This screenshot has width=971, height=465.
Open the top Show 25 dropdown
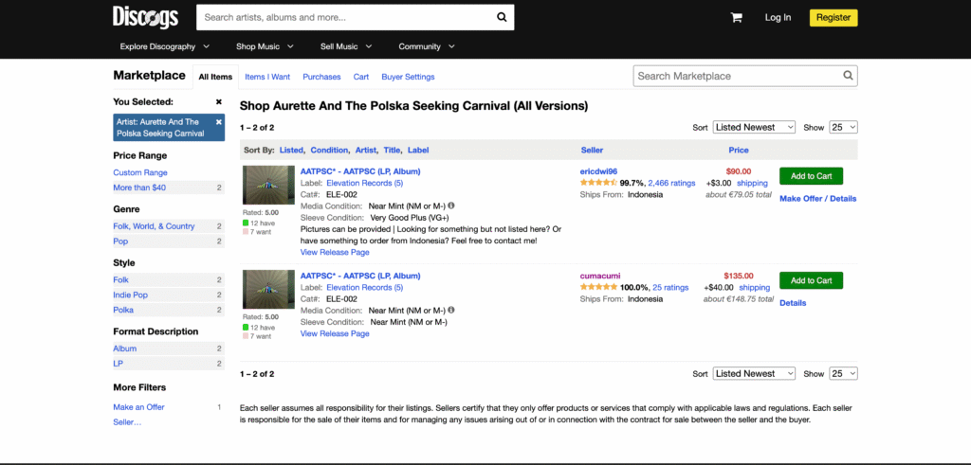843,127
